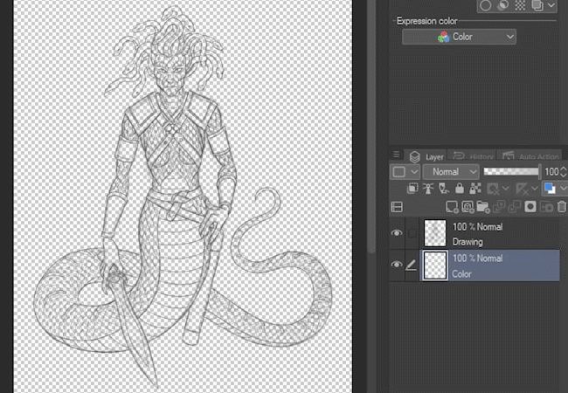The height and width of the screenshot is (393, 568).
Task: Click Apply Mask to Layer icon
Action: [x=546, y=207]
